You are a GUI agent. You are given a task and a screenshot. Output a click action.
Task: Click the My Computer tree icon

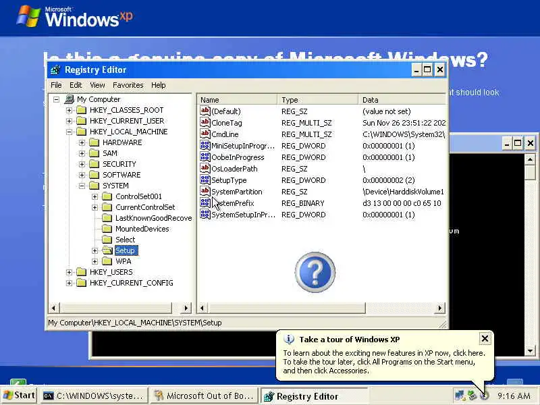pyautogui.click(x=70, y=99)
